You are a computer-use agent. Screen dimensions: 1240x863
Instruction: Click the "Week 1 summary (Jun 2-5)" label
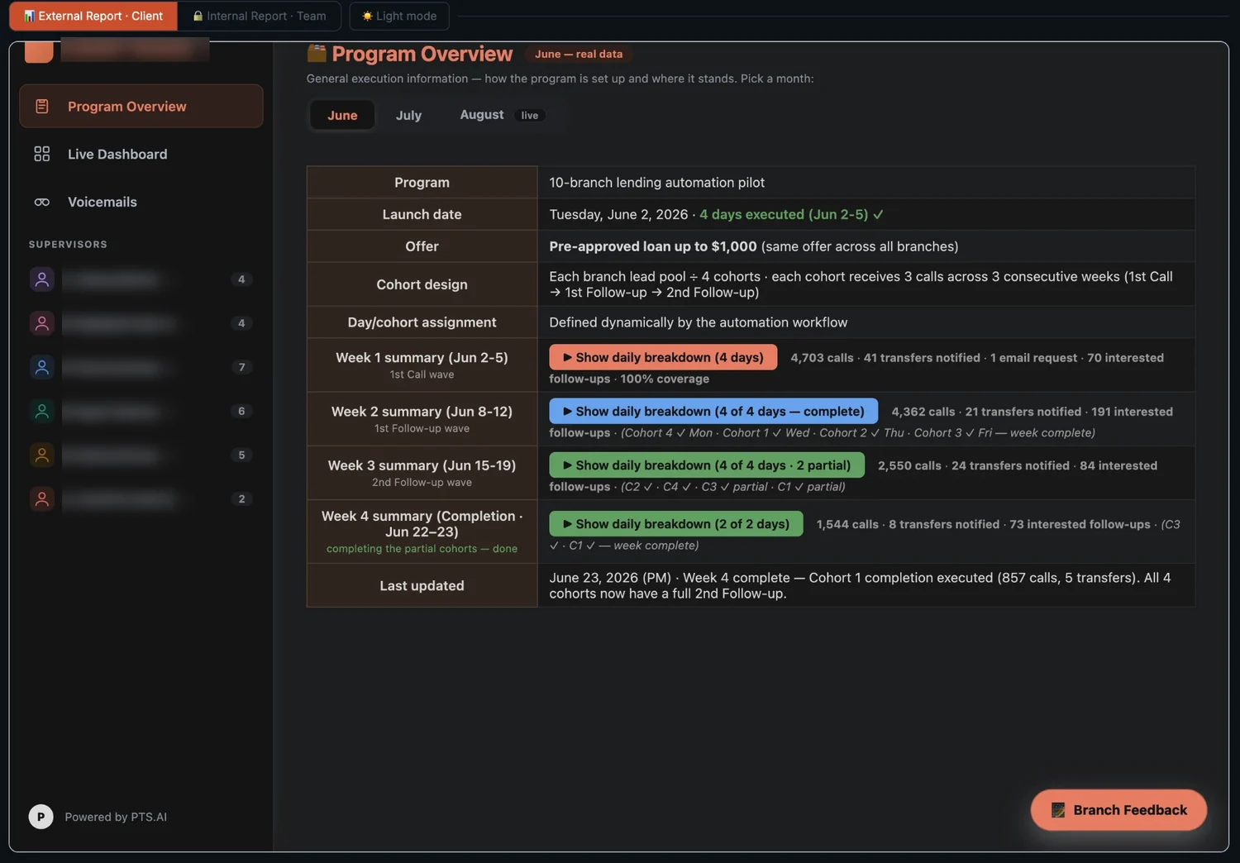pos(422,357)
